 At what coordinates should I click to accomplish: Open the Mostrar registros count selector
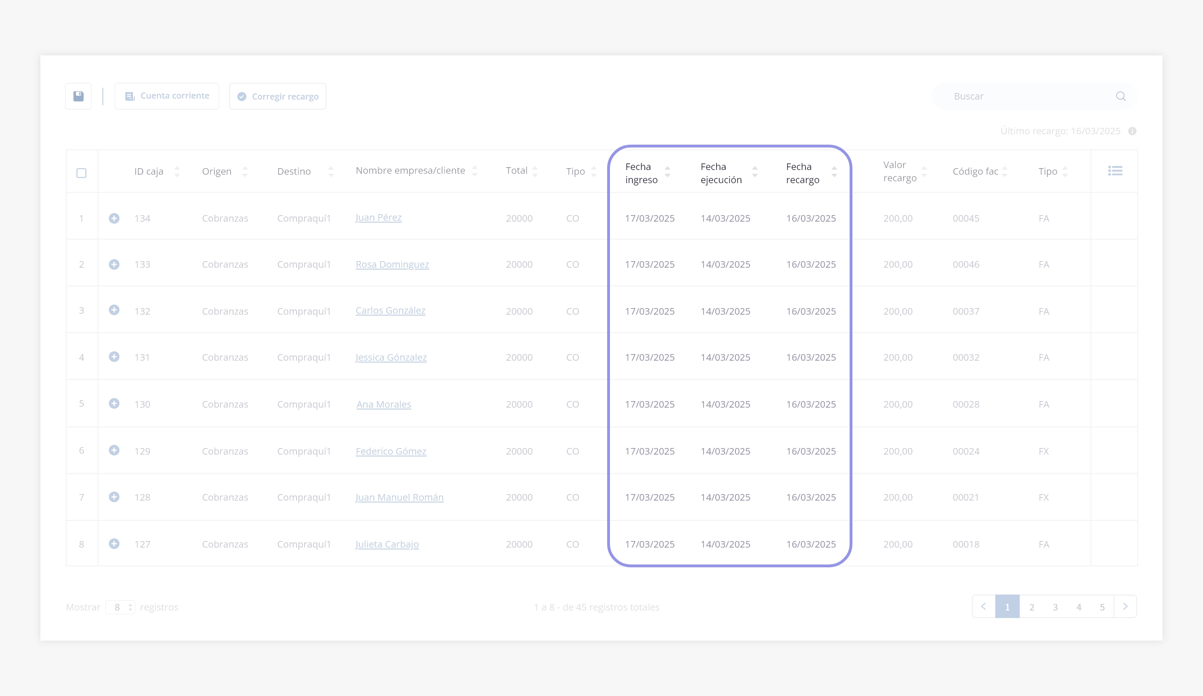[121, 607]
